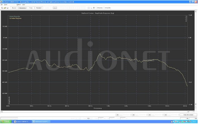Enable the Show Eq checkbox

(x=96, y=8)
